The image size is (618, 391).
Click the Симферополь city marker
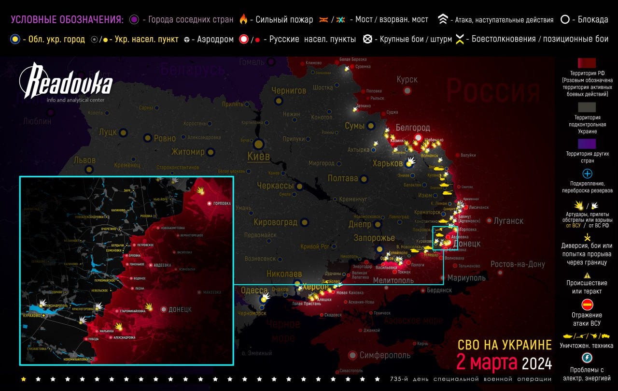coord(353,355)
